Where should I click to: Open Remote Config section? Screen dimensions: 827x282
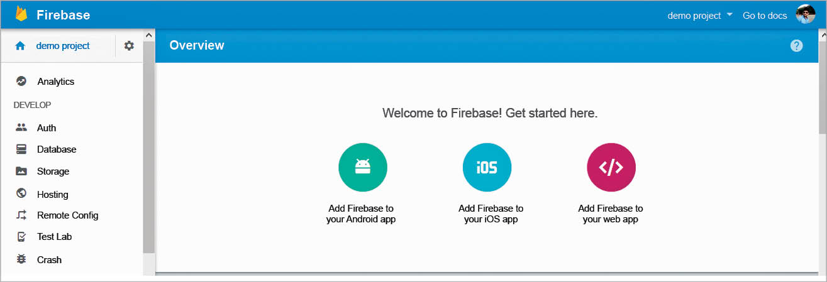coord(67,215)
